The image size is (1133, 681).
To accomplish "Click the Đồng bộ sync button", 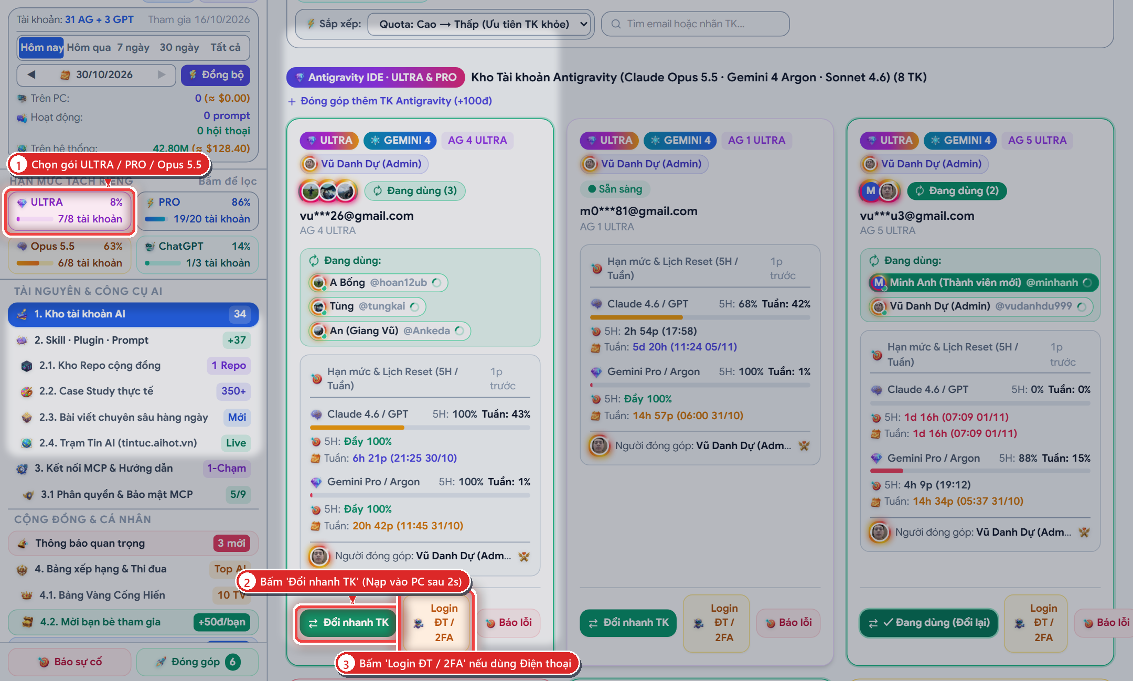I will pos(216,75).
